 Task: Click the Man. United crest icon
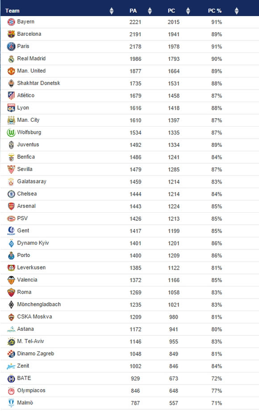[11, 71]
